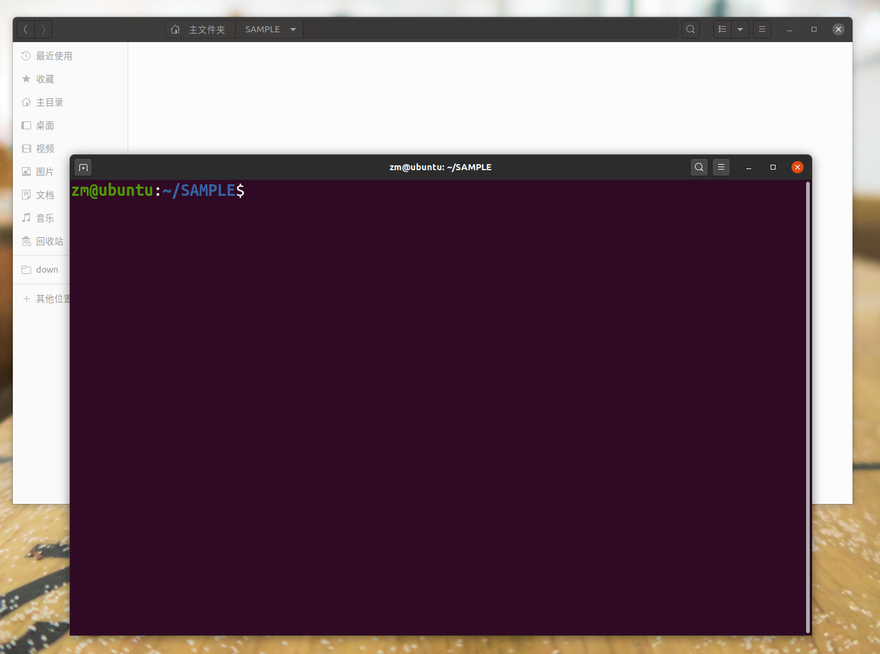Image resolution: width=880 pixels, height=654 pixels.
Task: Expand the SAMPLE path dropdown arrow
Action: (293, 29)
